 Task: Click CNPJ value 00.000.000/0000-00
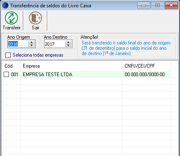coord(145,75)
